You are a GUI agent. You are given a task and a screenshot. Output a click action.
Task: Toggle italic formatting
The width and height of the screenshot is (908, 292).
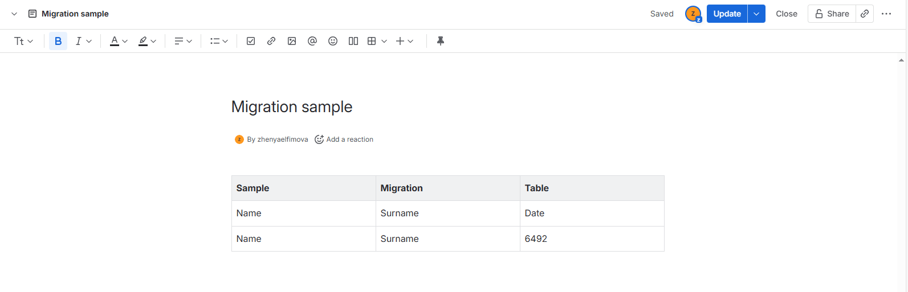pyautogui.click(x=79, y=41)
